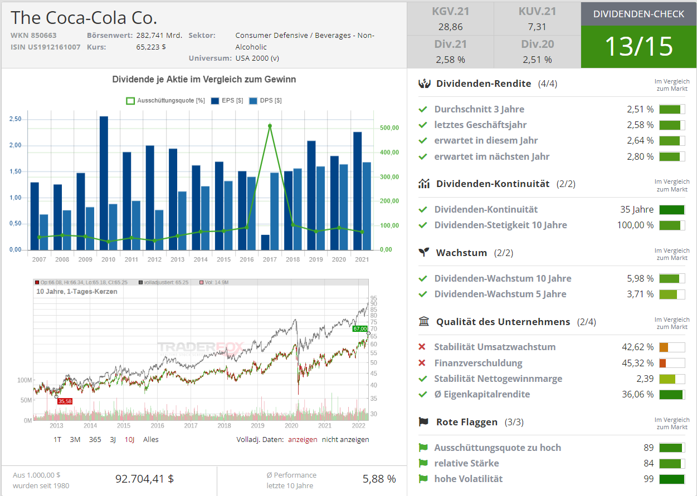This screenshot has width=697, height=496.
Task: Click the black flag icon beside Rote Flaggen
Action: 424,422
